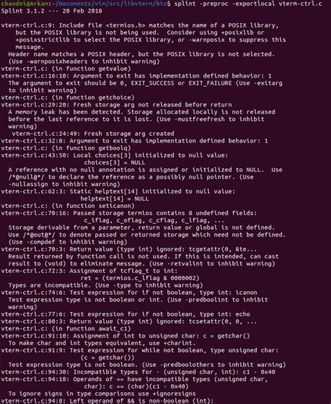Viewport: 331px width, 404px height.
Task: Click the username chandni@Arkam in the prompt
Action: coord(24,4)
